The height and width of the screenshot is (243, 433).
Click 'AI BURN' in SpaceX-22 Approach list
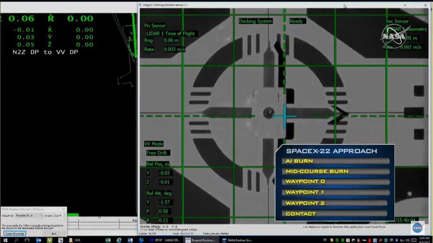[x=299, y=161]
